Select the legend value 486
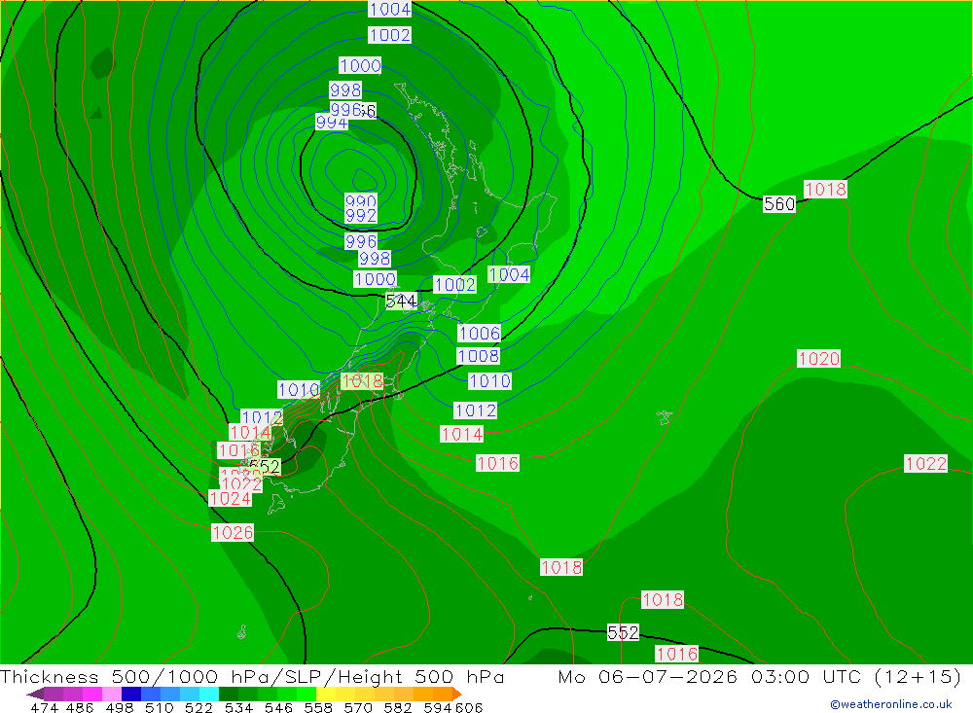The width and height of the screenshot is (973, 713). (x=80, y=707)
